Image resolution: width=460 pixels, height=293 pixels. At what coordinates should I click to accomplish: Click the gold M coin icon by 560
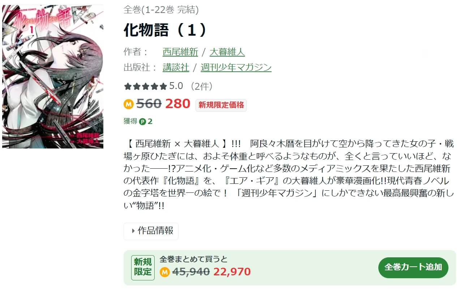(x=129, y=104)
